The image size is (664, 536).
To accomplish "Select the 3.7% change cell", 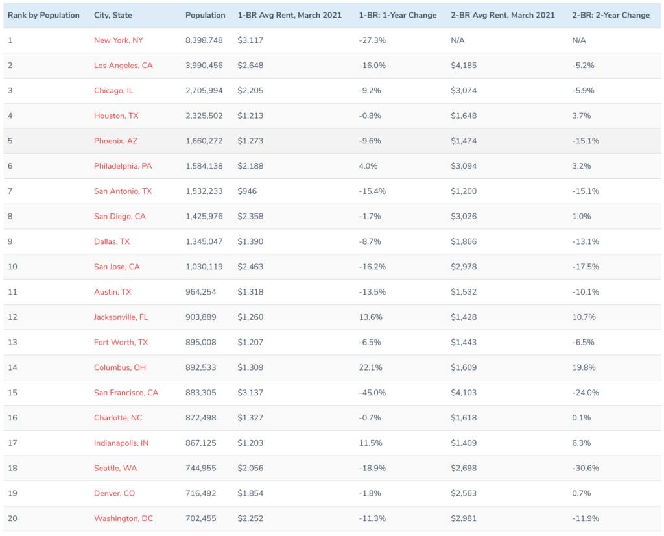I will tap(582, 116).
